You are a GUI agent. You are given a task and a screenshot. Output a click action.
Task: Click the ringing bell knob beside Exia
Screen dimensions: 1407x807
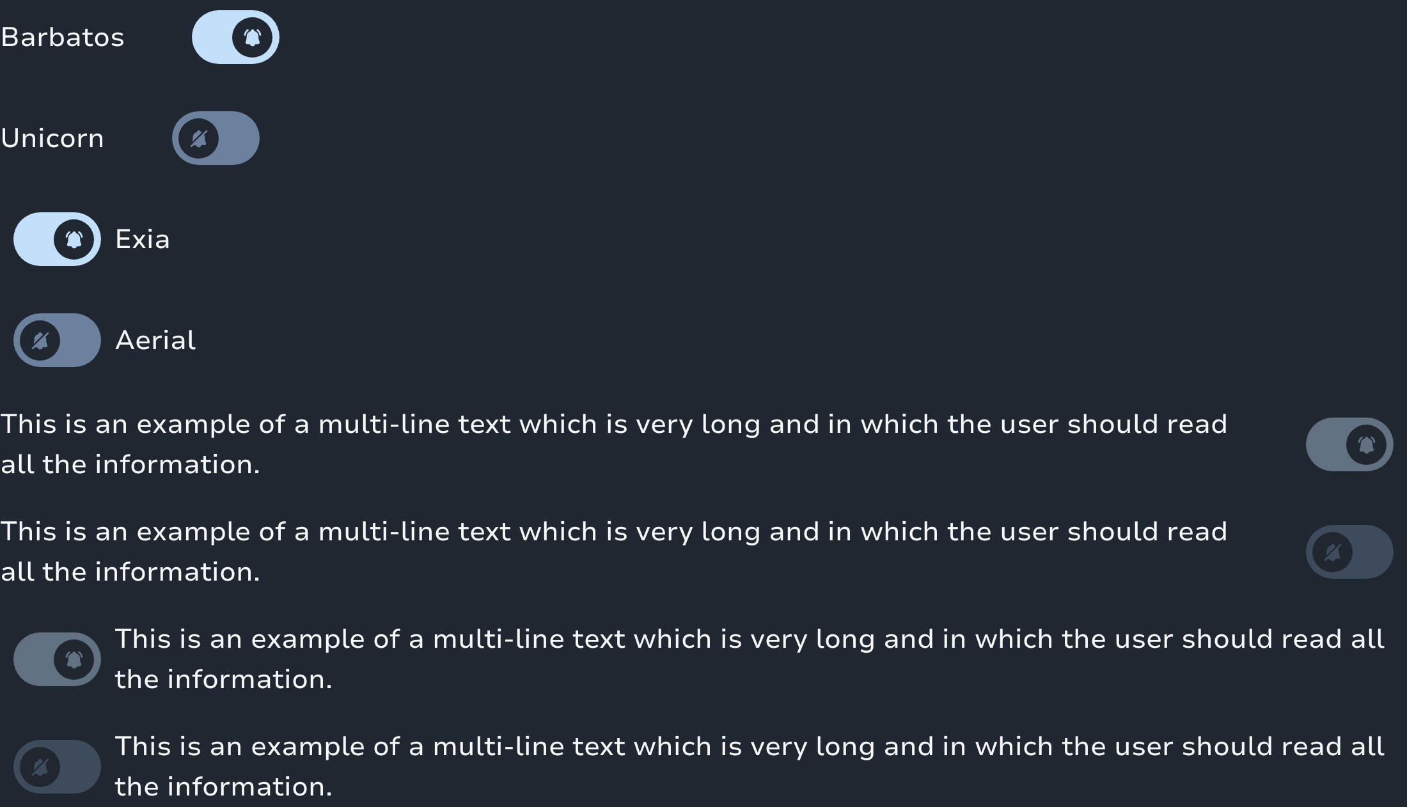pos(74,240)
